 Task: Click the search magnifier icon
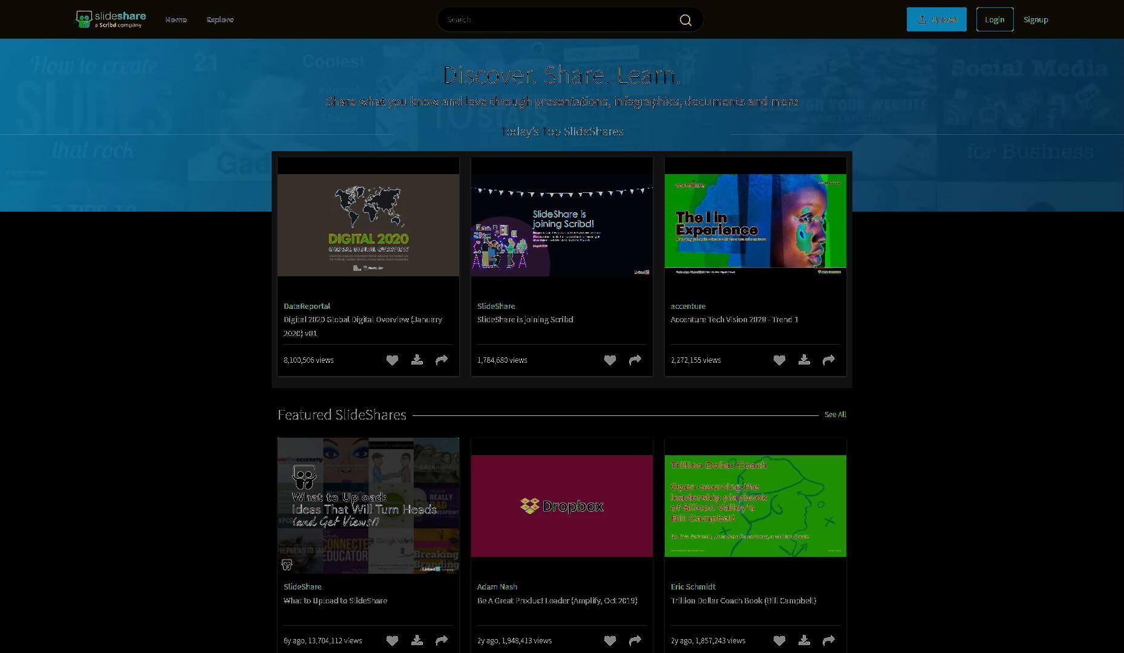pos(685,20)
